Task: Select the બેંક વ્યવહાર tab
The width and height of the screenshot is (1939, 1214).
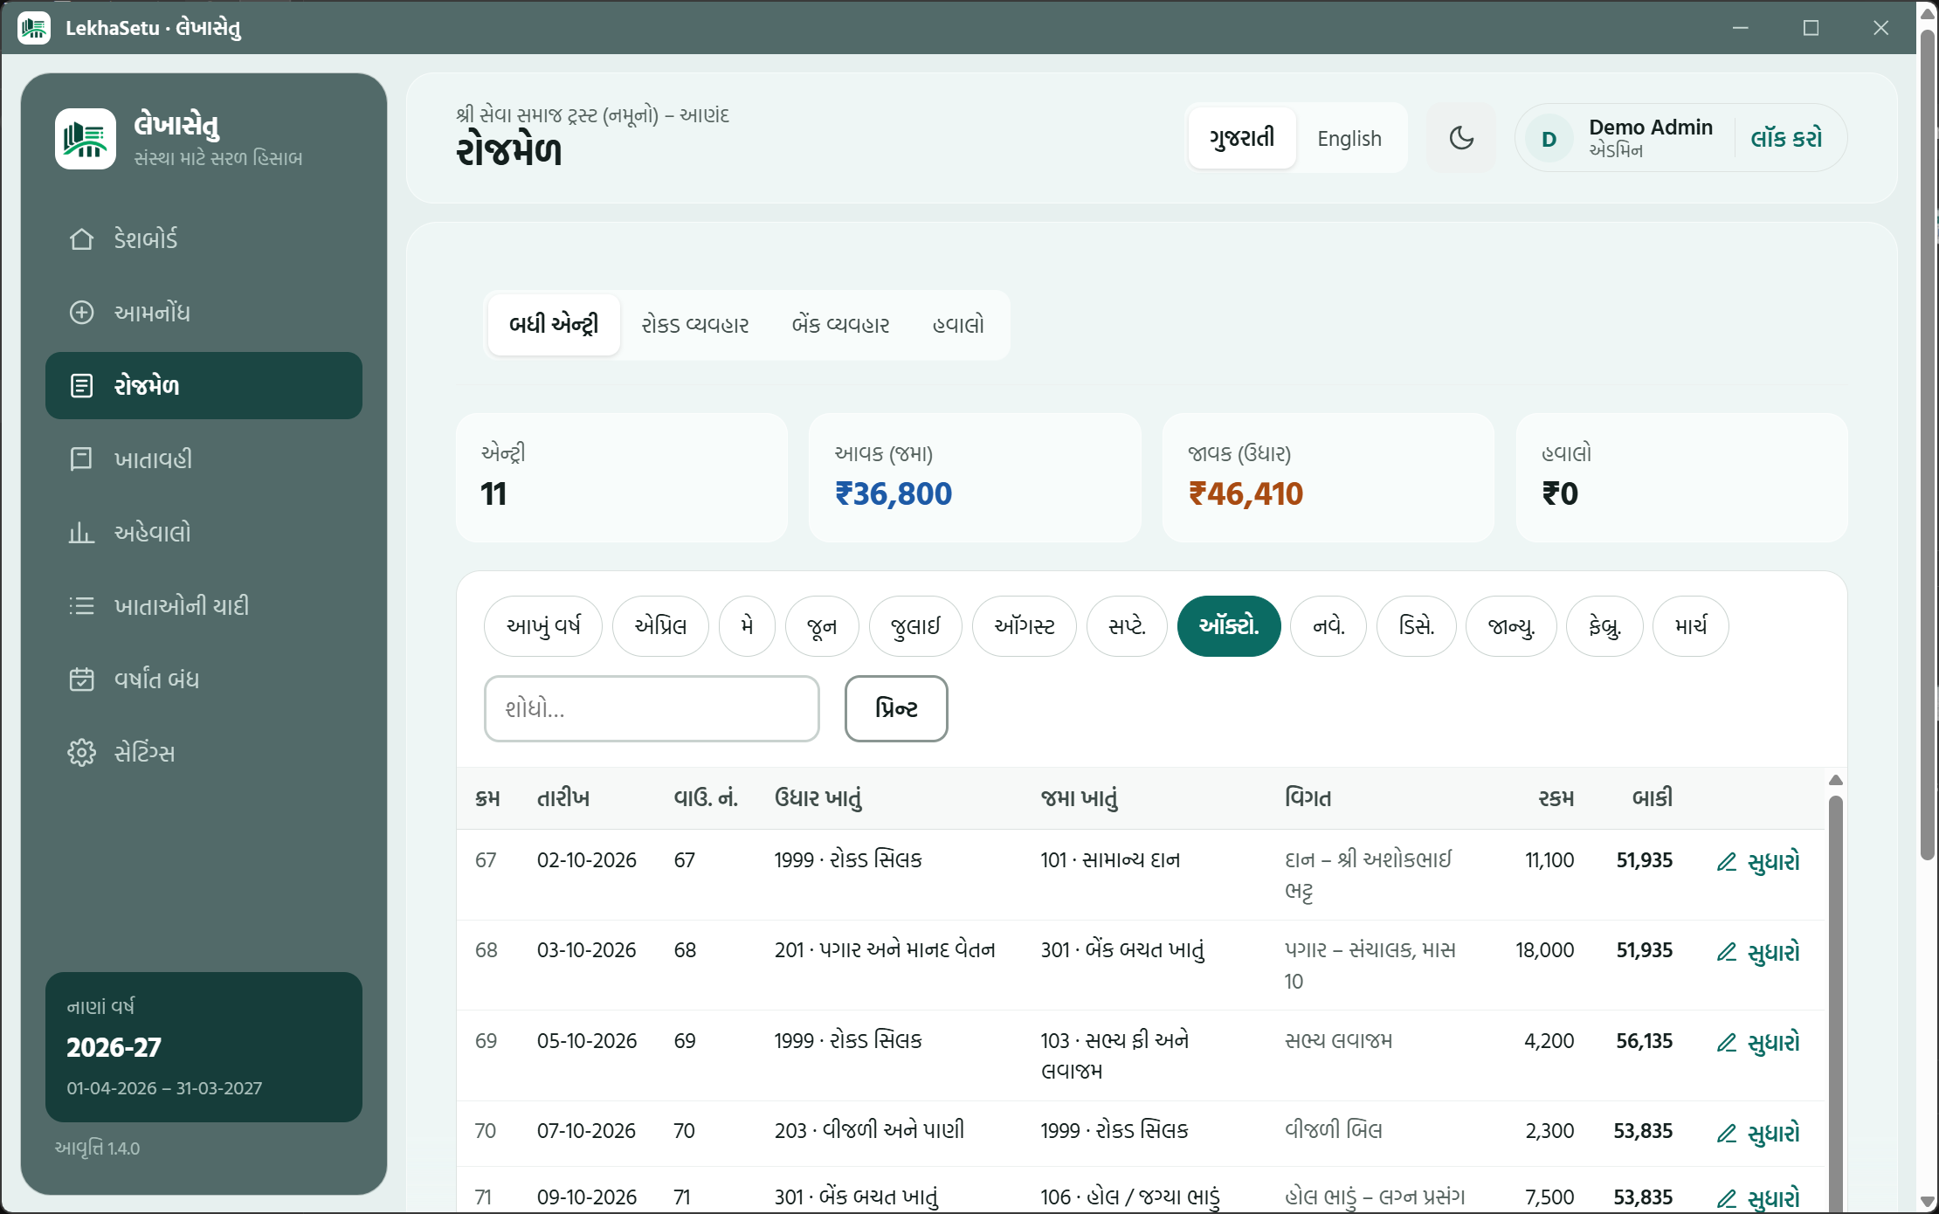Action: (x=840, y=325)
